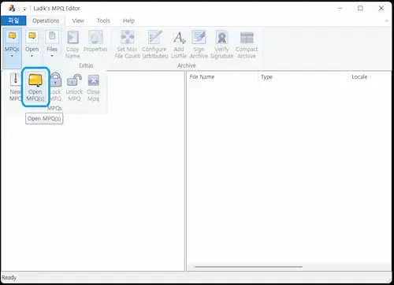Screen dimensions: 394x285
Task: Open the blue file menu tab
Action: pos(13,20)
